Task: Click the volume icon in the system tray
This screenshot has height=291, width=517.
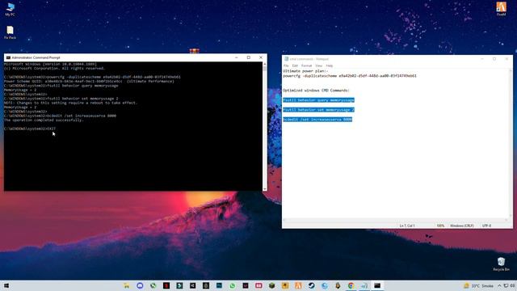Action: click(x=512, y=285)
